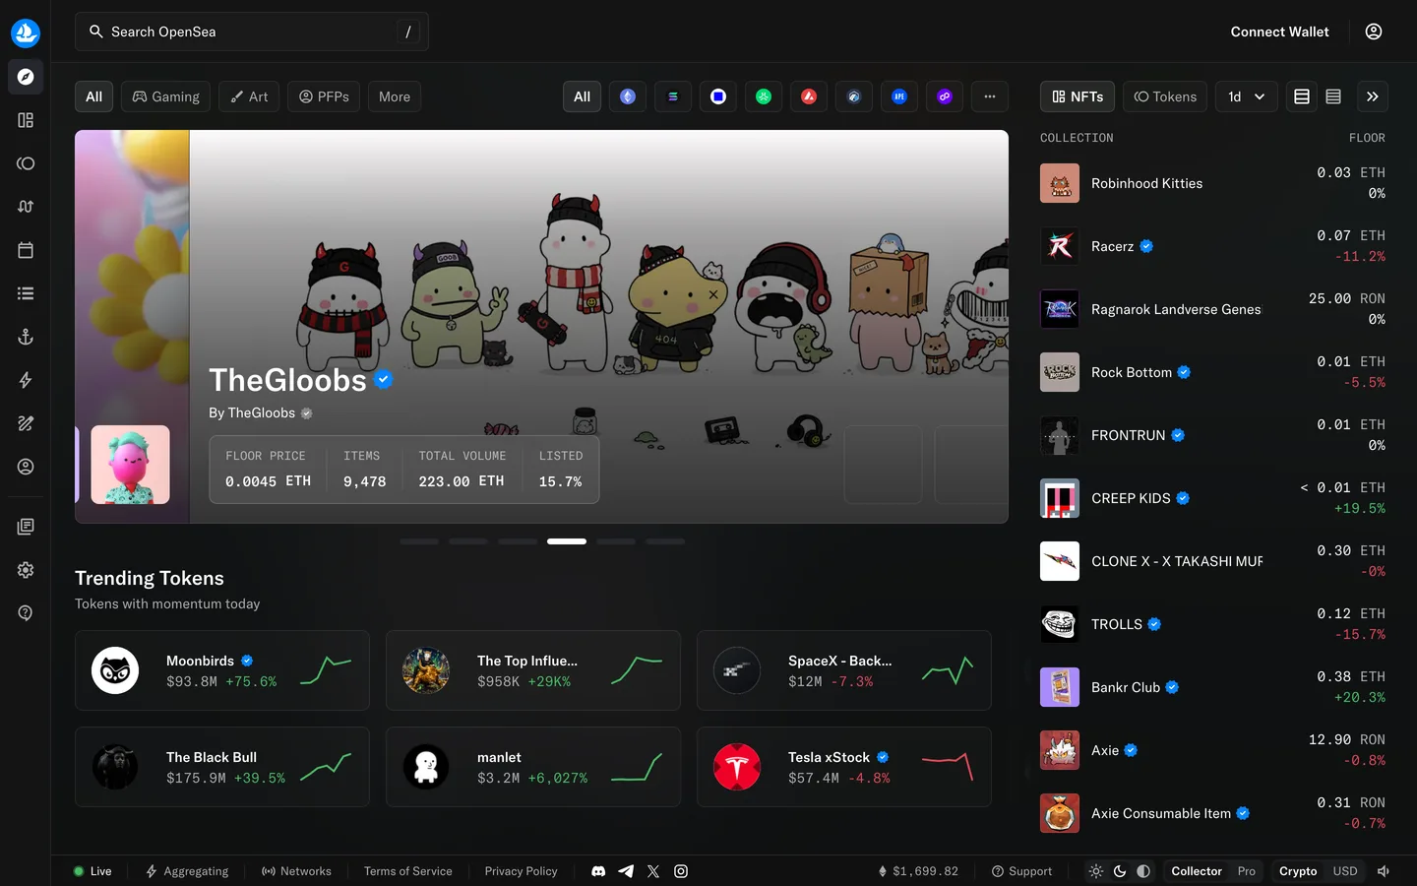
Task: Select the highlighted active carousel indicator
Action: [x=567, y=541]
